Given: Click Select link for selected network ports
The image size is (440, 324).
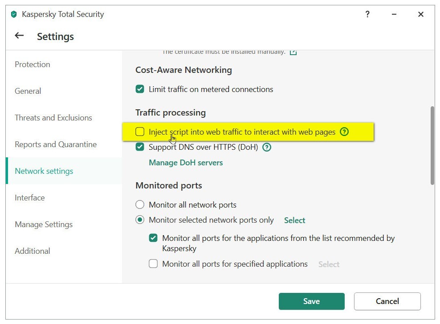Looking at the screenshot, I should [294, 220].
